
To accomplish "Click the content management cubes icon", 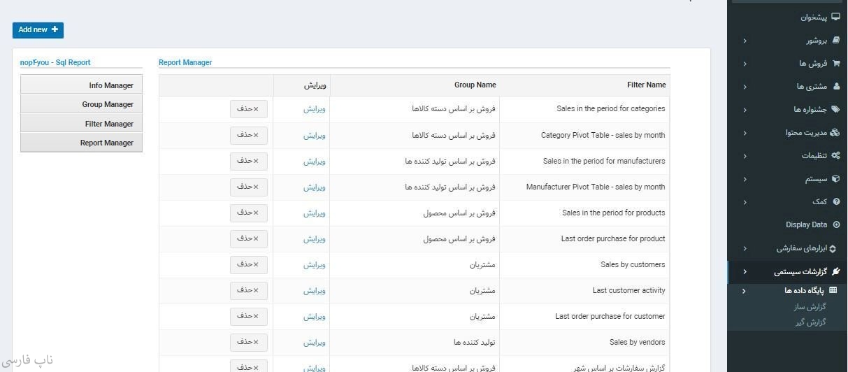I will click(835, 133).
